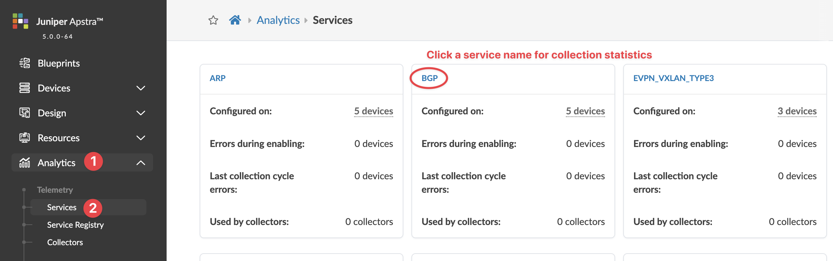Click the Devices server icon
Viewport: 833px width, 261px height.
pyautogui.click(x=25, y=88)
